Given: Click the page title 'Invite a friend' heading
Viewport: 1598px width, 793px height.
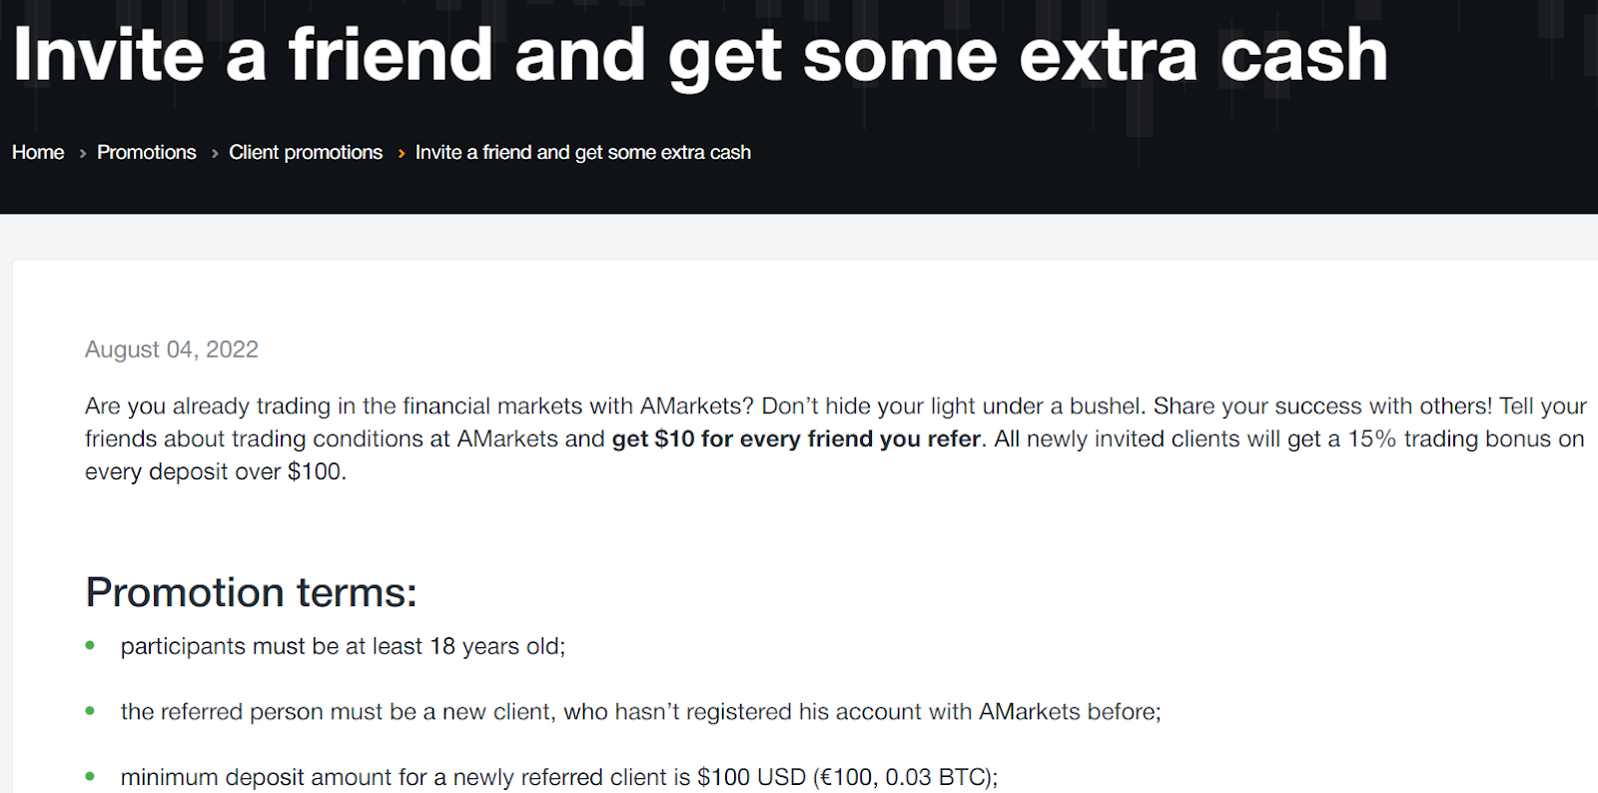Looking at the screenshot, I should [x=700, y=56].
